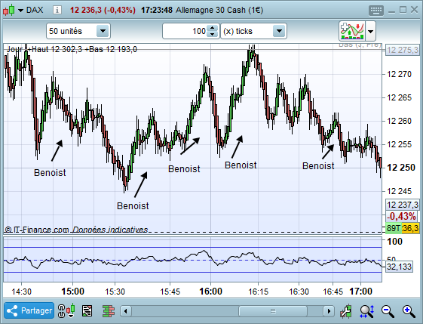Open the dropdown arrow beside the DAX symbol
This screenshot has width=423, height=324.
tap(21, 11)
